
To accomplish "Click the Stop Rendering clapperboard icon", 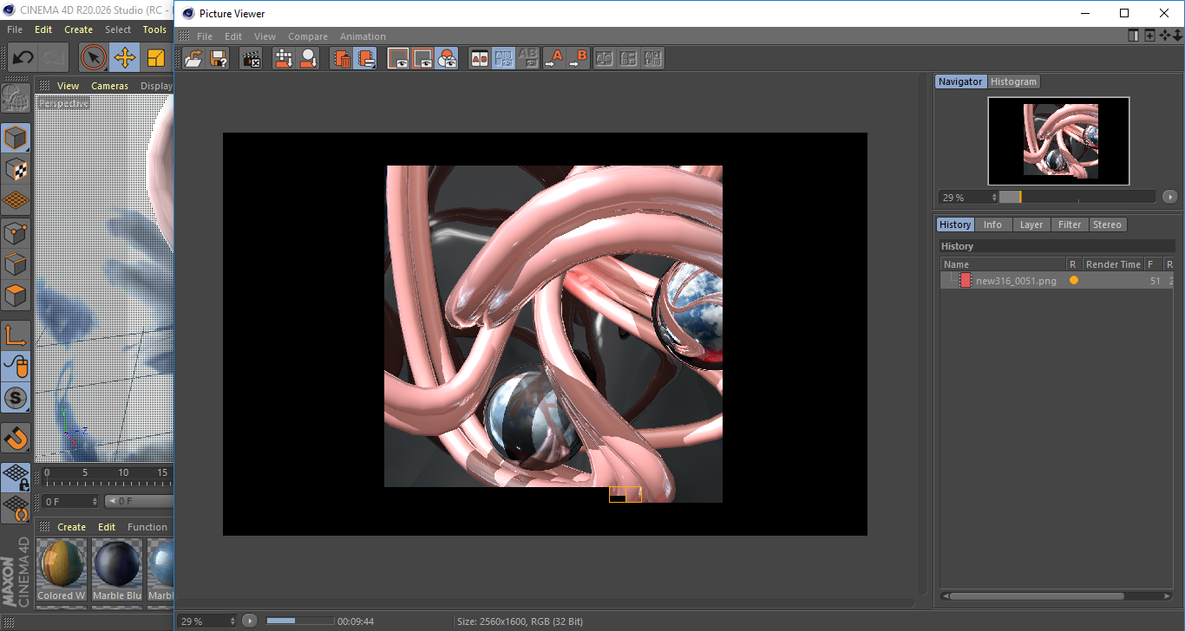I will [x=252, y=58].
